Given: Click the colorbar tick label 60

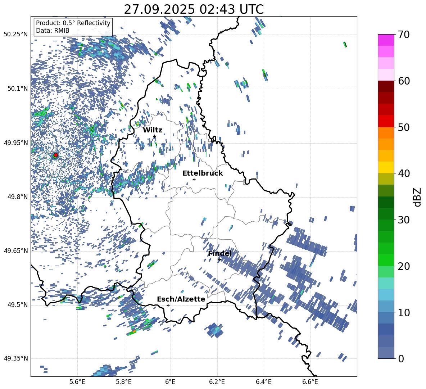Looking at the screenshot, I should (404, 81).
